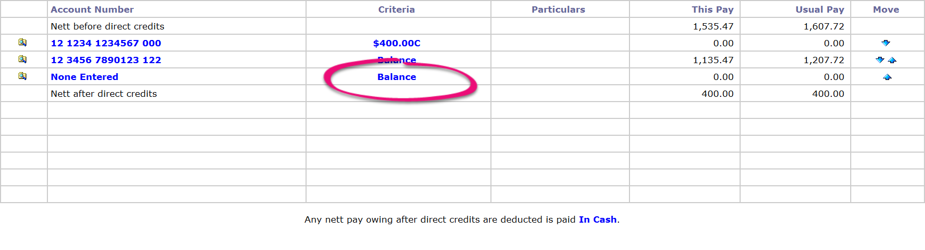Select the Particulars column header
This screenshot has width=925, height=250.
(558, 9)
